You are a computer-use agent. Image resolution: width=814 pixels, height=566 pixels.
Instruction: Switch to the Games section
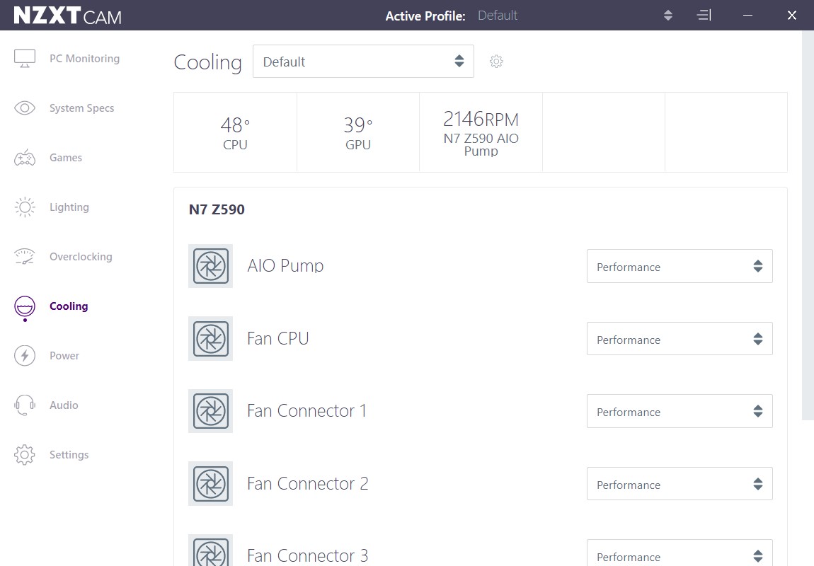(x=66, y=158)
